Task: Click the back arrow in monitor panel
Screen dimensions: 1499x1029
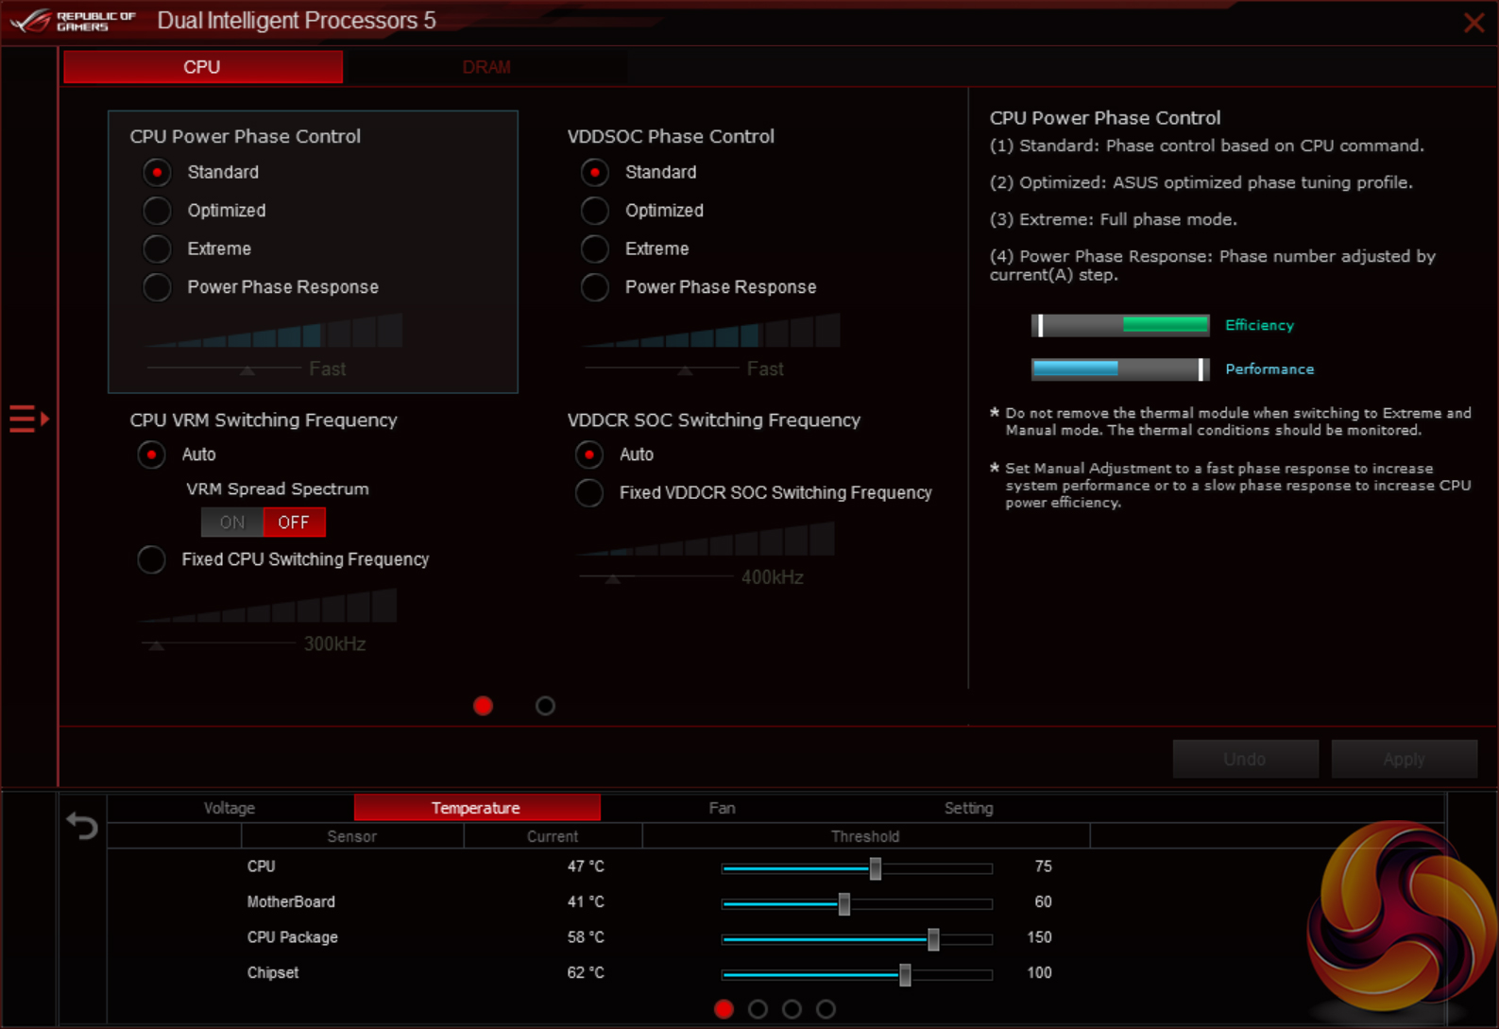Action: click(x=82, y=826)
